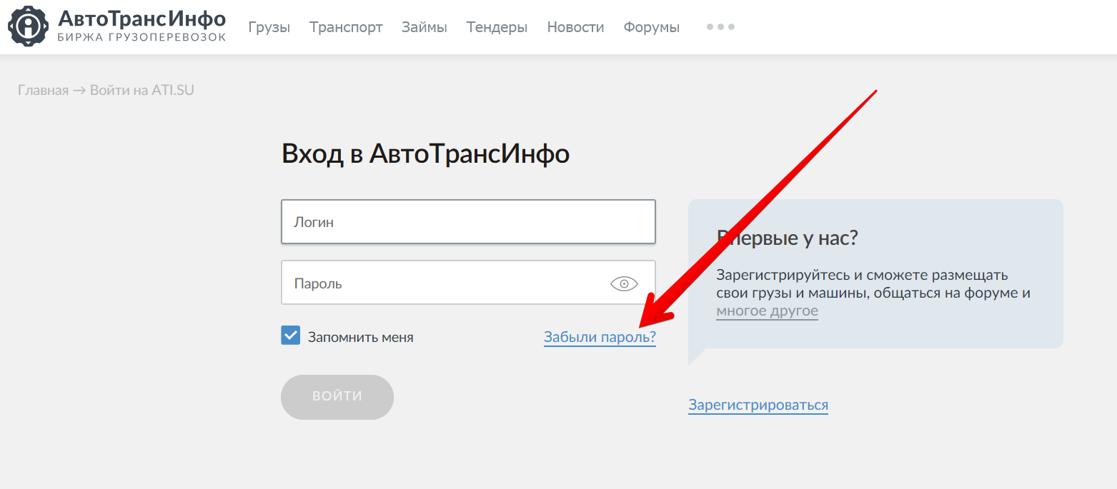Open the three-dots more menu
The image size is (1117, 489).
tap(720, 27)
